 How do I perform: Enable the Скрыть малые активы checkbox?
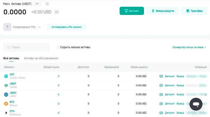(x=58, y=47)
